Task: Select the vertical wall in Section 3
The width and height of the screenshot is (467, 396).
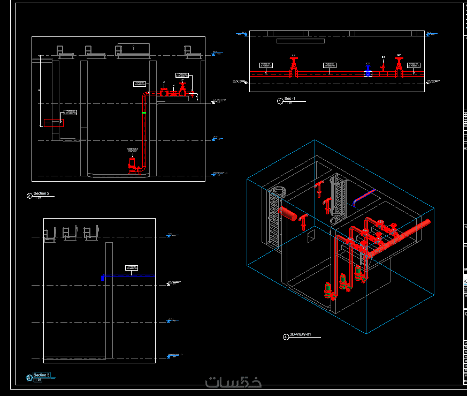Action: click(x=109, y=300)
